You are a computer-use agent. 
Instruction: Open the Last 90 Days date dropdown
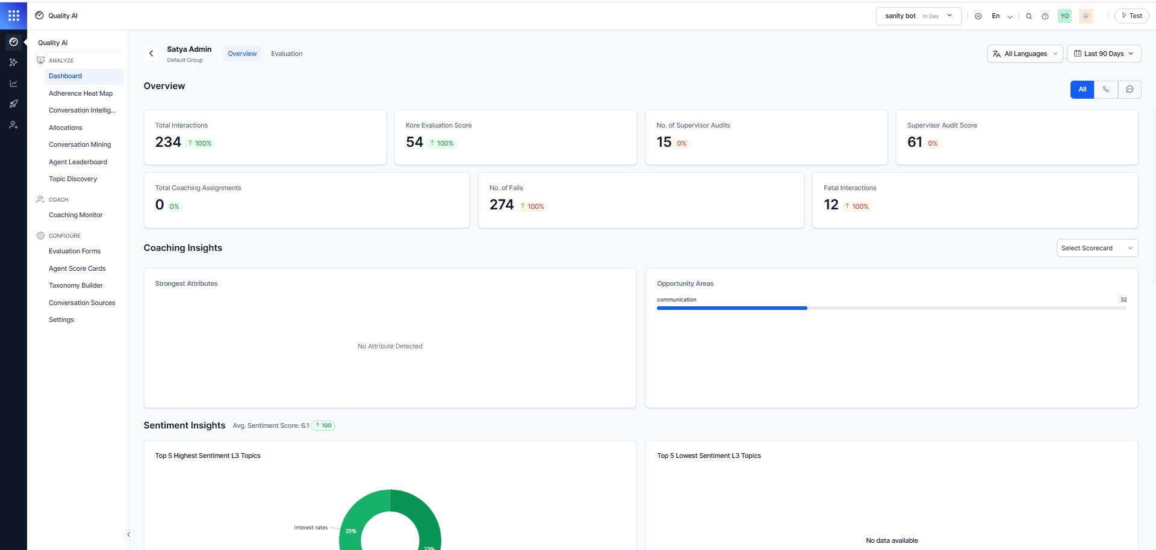click(x=1104, y=54)
